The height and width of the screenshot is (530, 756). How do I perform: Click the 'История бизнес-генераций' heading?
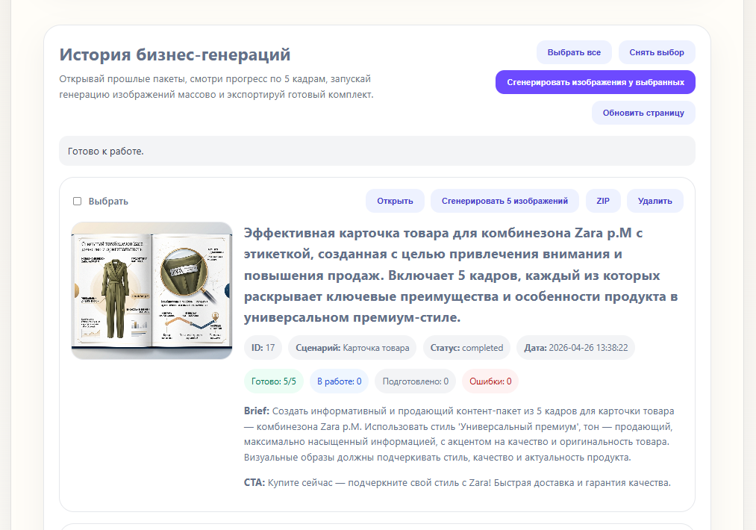175,54
